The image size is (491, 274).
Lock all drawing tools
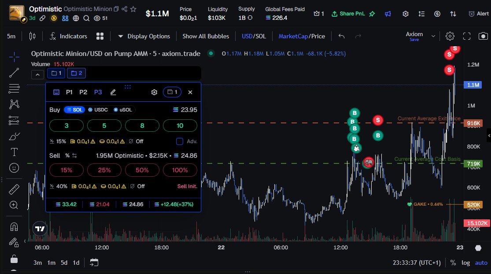point(14,259)
